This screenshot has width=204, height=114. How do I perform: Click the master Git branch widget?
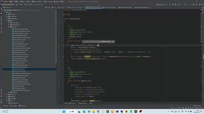click(x=191, y=108)
